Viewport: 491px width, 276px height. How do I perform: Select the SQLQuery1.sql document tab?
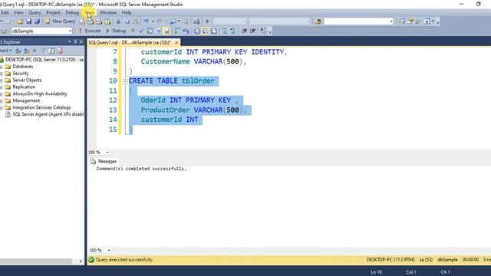click(130, 42)
